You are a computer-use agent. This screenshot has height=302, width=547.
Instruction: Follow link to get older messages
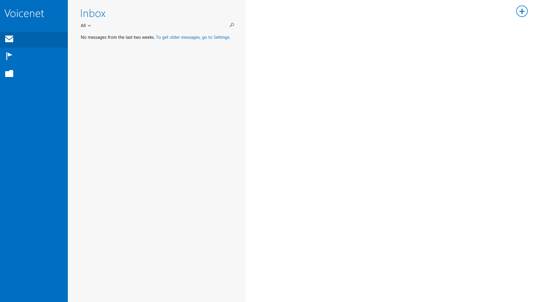click(193, 37)
